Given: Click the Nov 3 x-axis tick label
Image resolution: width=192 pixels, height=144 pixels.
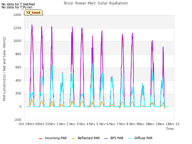Looking at the screenshot, I should [x=74, y=124].
